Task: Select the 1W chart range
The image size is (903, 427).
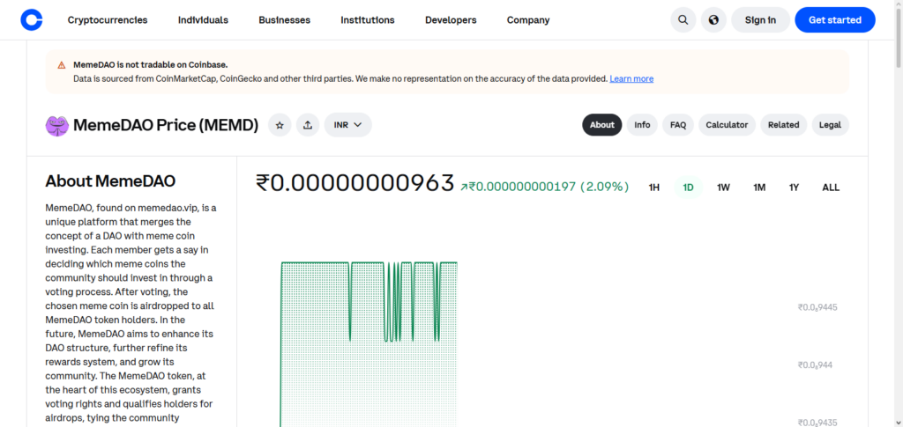Action: tap(723, 188)
